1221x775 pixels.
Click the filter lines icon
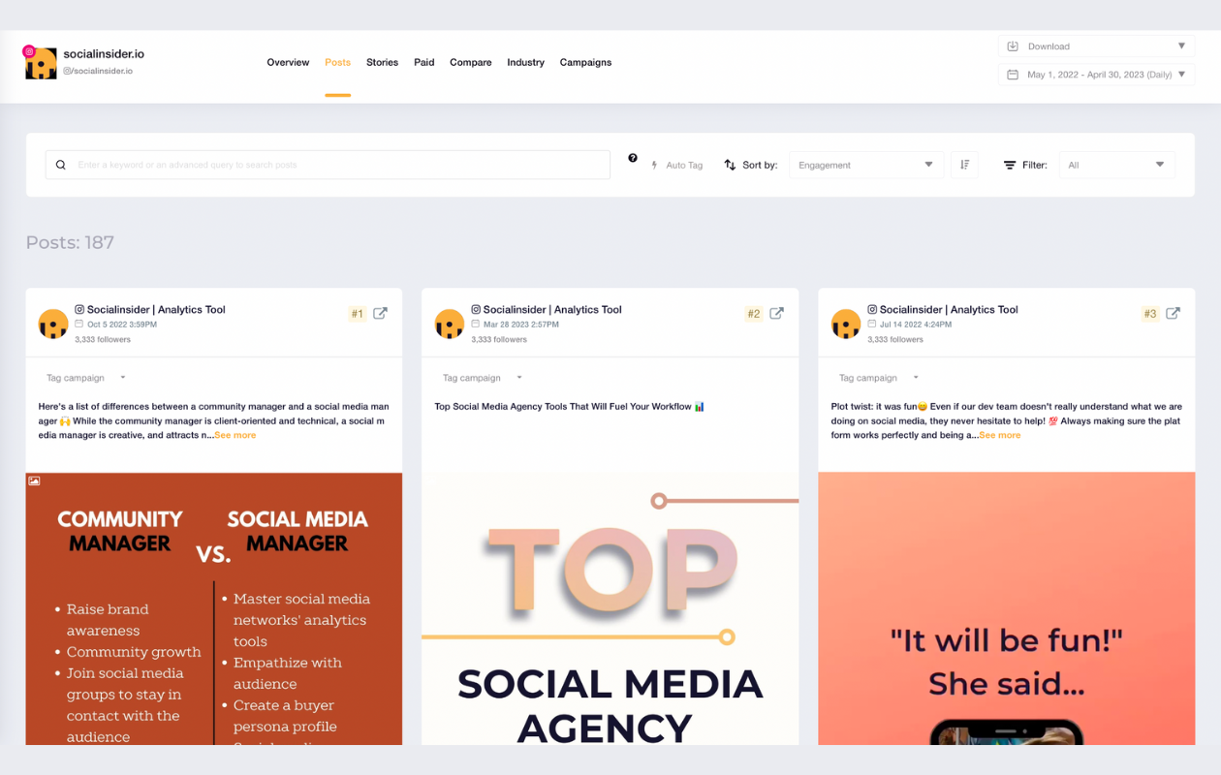(1010, 166)
